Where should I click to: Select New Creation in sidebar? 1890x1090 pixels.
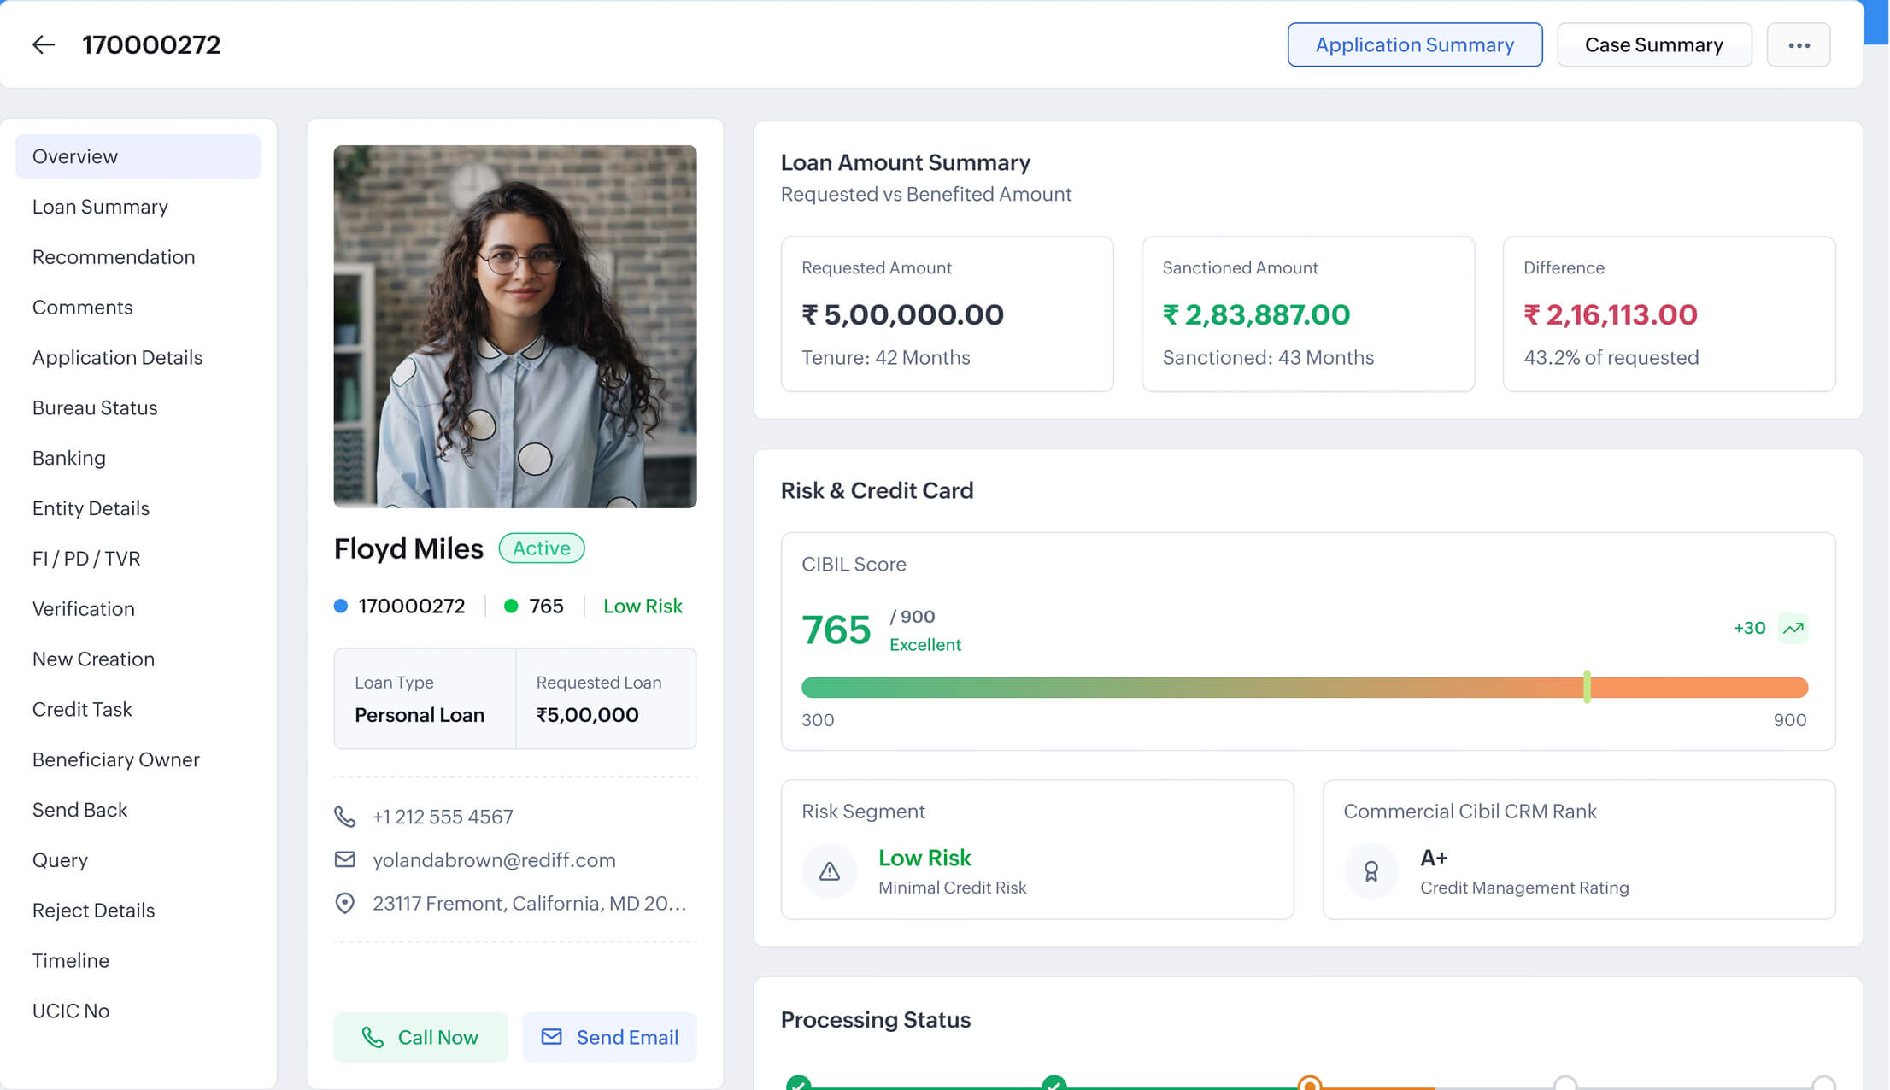point(138,659)
